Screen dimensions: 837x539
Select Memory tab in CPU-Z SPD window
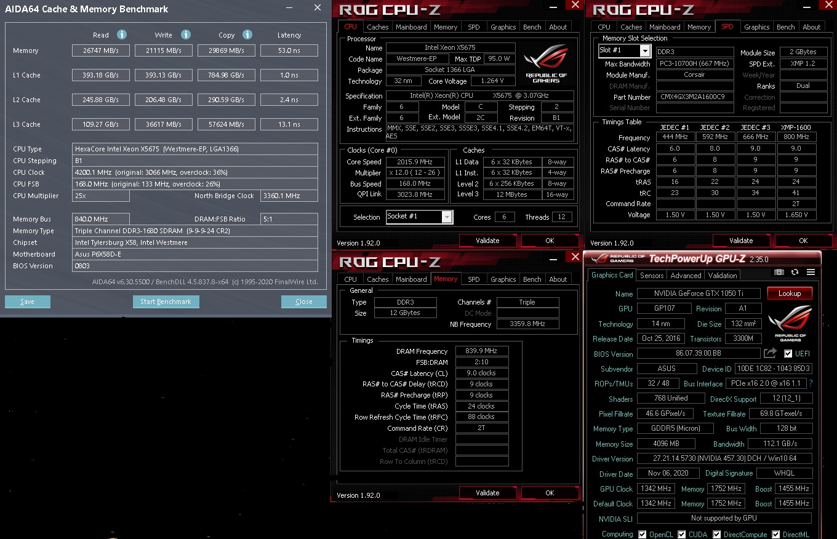coord(699,27)
